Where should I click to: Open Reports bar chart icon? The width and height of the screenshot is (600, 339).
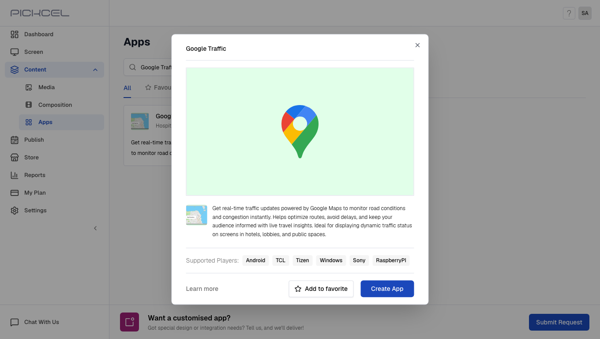pyautogui.click(x=15, y=175)
